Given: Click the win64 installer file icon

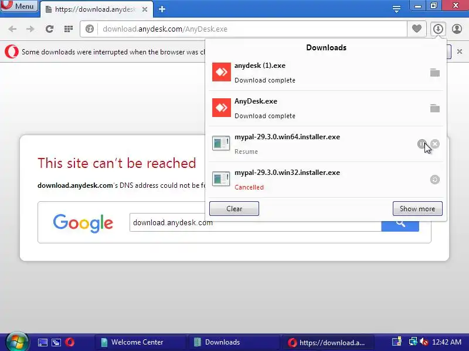Looking at the screenshot, I should (x=221, y=143).
